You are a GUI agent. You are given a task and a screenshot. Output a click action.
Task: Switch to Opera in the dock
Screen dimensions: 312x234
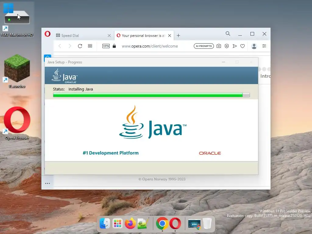click(175, 223)
